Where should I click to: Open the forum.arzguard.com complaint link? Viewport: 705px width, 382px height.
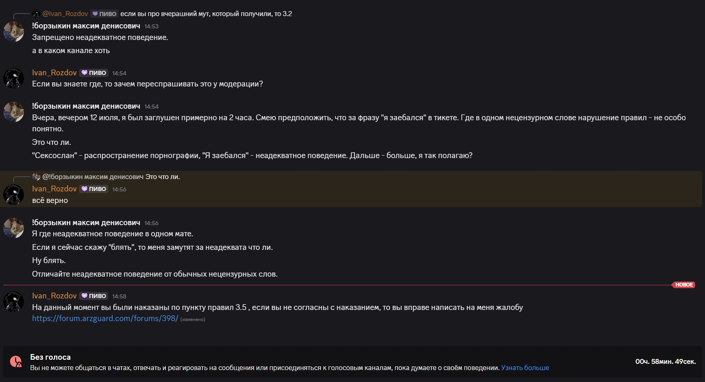click(105, 319)
